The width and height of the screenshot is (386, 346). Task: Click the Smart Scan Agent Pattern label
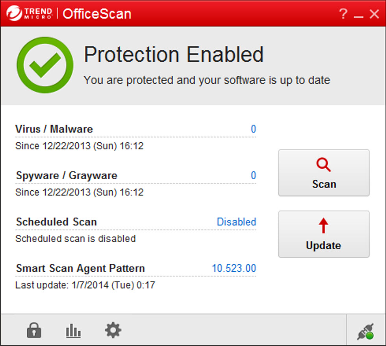coord(80,268)
